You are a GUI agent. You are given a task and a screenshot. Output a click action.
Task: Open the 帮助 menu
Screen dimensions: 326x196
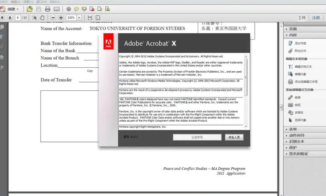55,2
